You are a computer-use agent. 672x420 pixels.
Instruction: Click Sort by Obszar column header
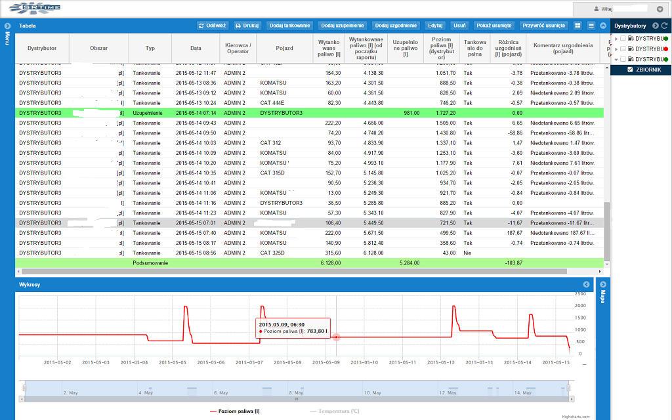98,49
